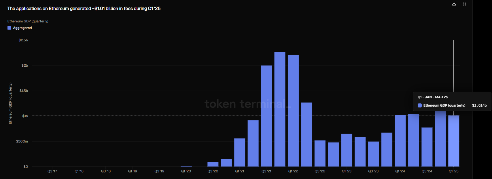
Task: Click the Aggregated legend color swatch
Action: tap(9, 28)
